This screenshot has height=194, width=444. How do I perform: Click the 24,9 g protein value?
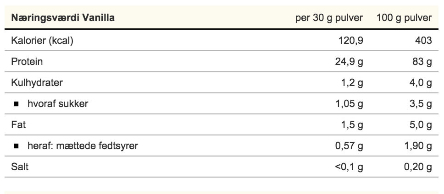point(349,62)
